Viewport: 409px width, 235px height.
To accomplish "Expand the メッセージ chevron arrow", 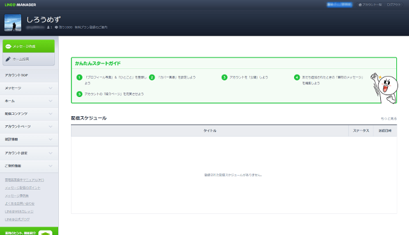I will [50, 88].
